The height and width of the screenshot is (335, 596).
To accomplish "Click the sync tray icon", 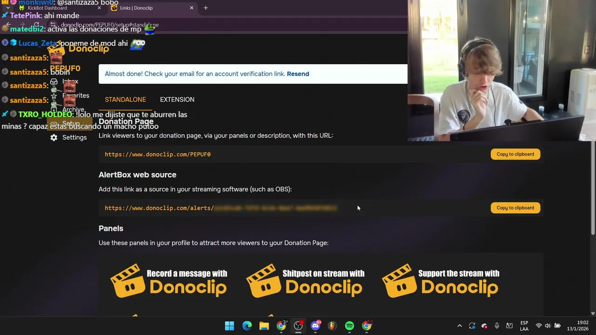I will pyautogui.click(x=472, y=326).
